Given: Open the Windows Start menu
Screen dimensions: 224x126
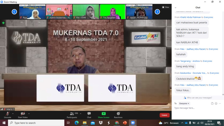Looking at the screenshot, I should tap(4, 123).
